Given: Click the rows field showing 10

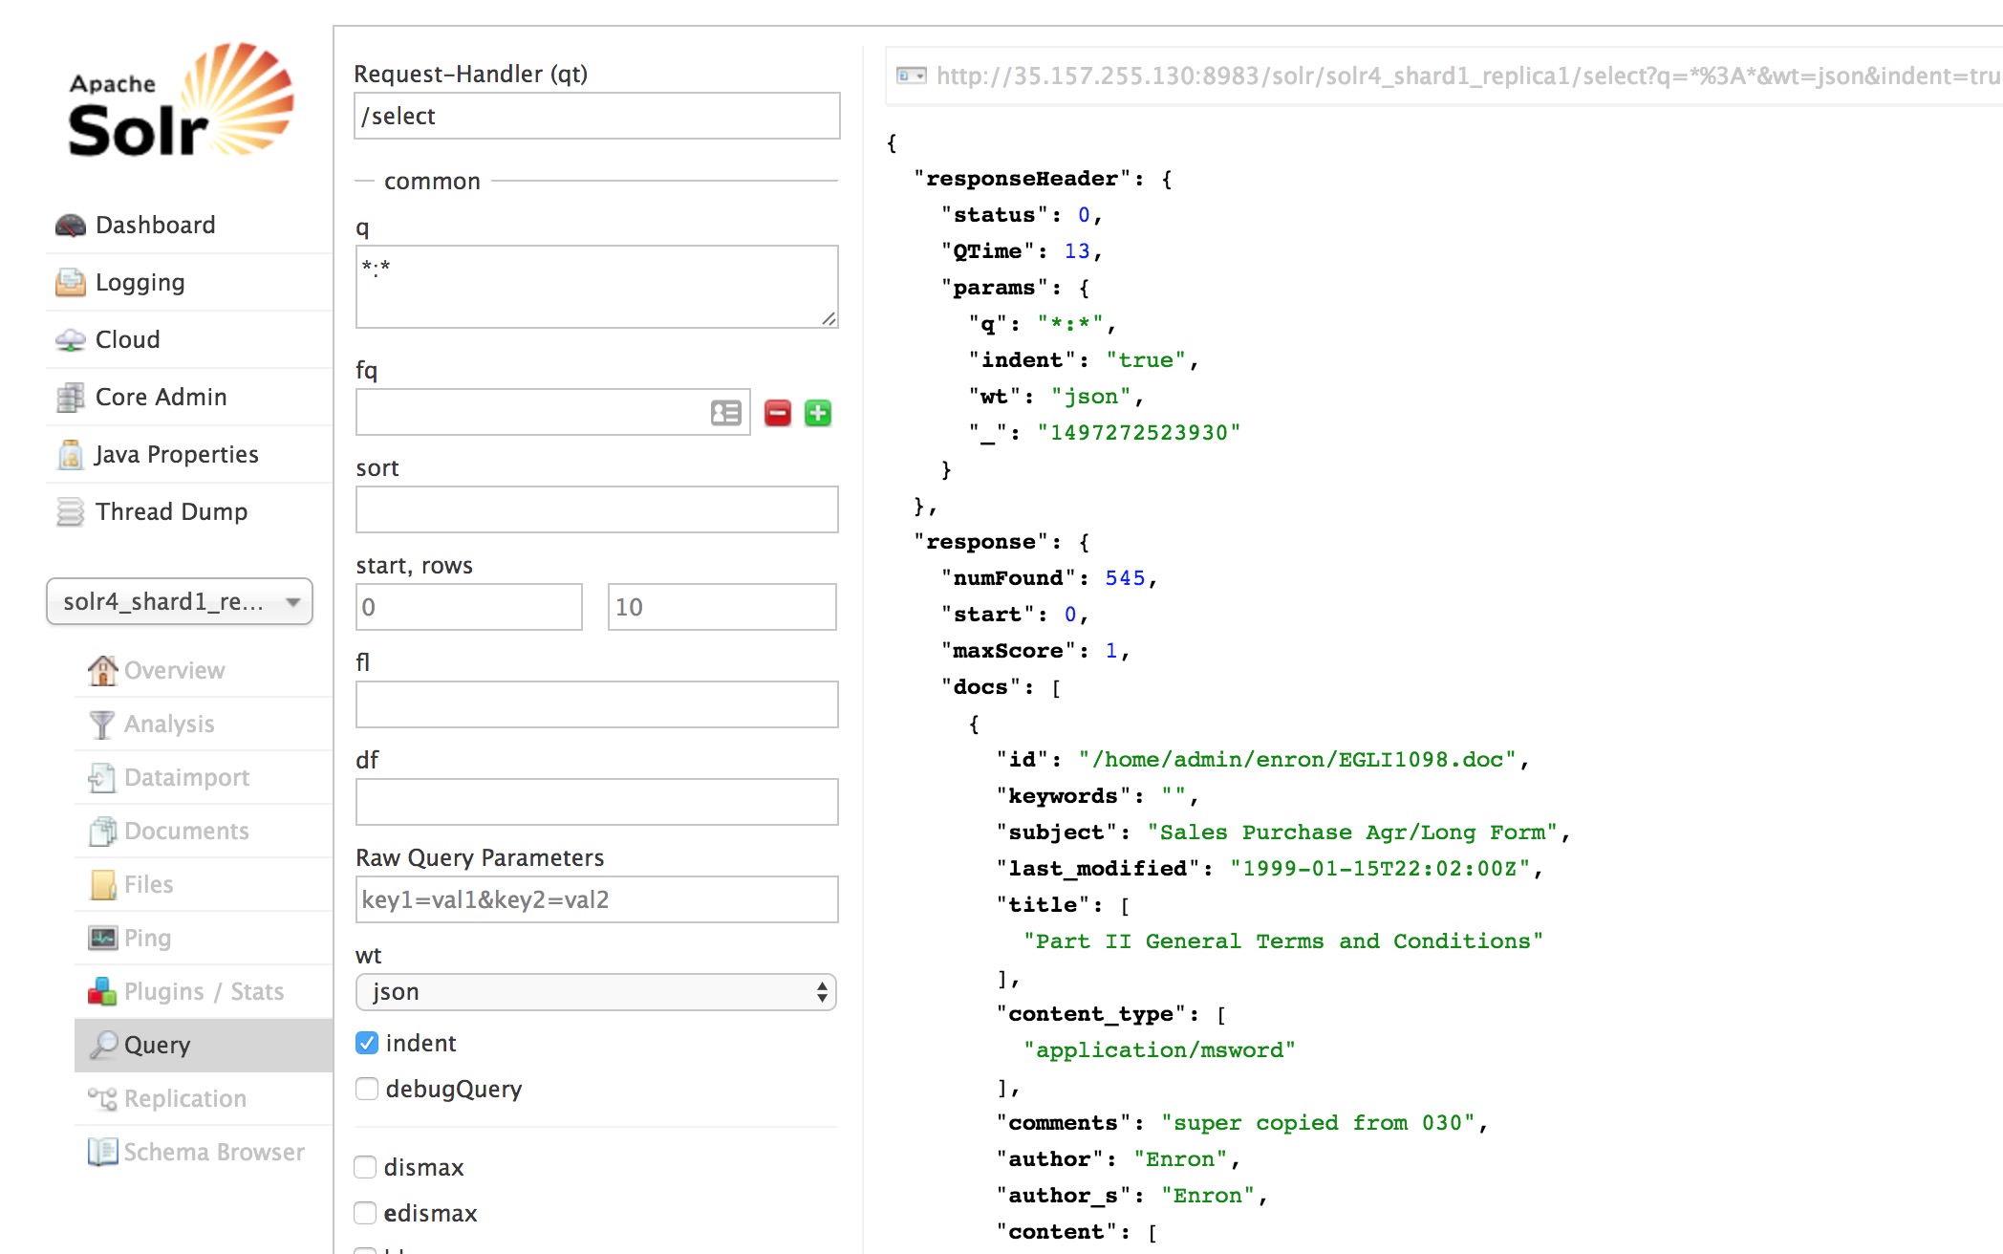Looking at the screenshot, I should (722, 607).
